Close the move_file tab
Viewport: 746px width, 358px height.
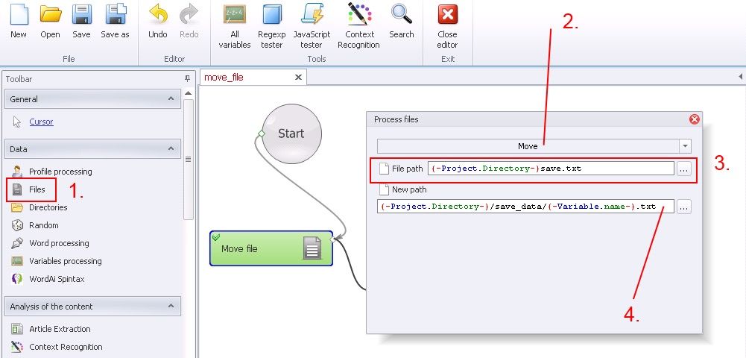click(298, 77)
